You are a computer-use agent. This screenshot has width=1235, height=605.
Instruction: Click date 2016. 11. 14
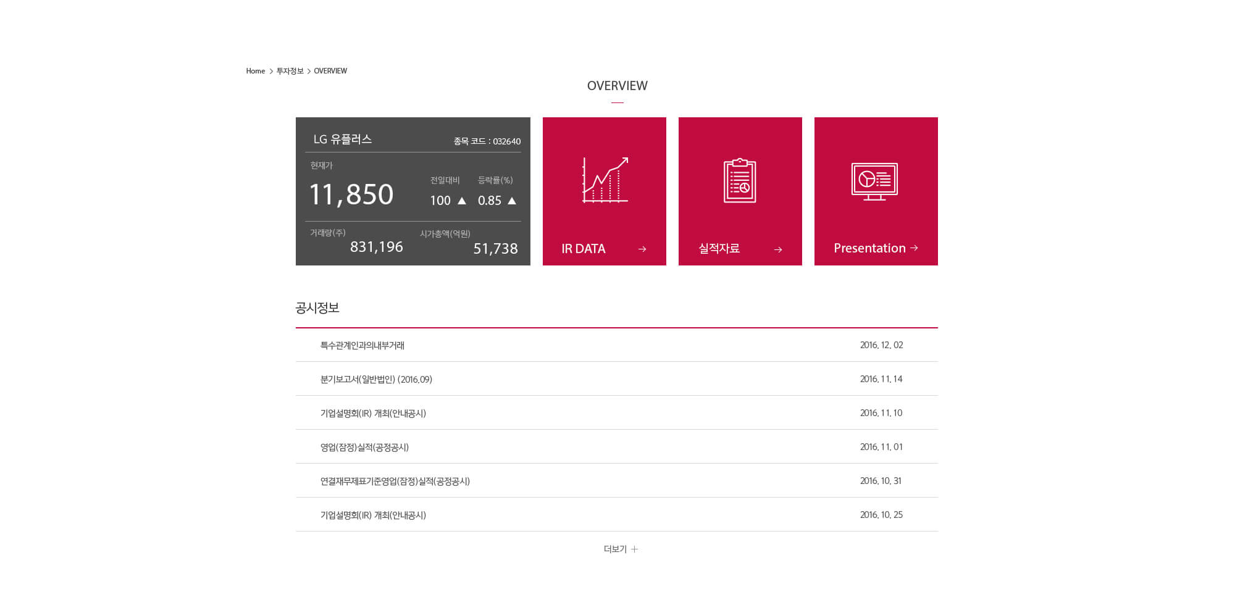click(881, 379)
